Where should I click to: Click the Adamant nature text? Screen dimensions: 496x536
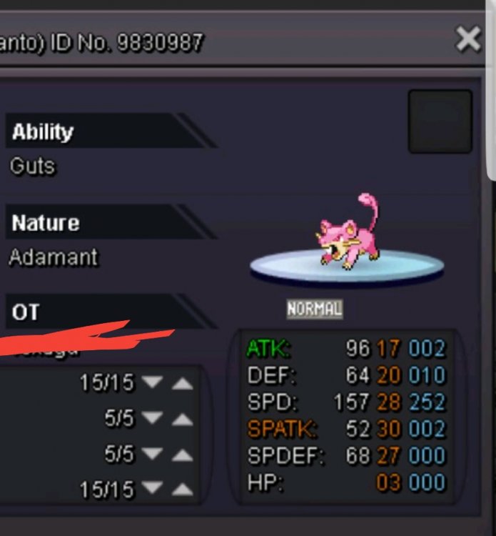tap(54, 257)
